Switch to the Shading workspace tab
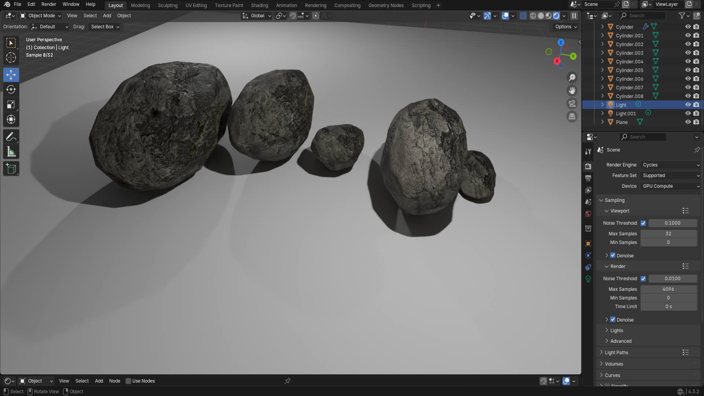704x396 pixels. [x=259, y=5]
